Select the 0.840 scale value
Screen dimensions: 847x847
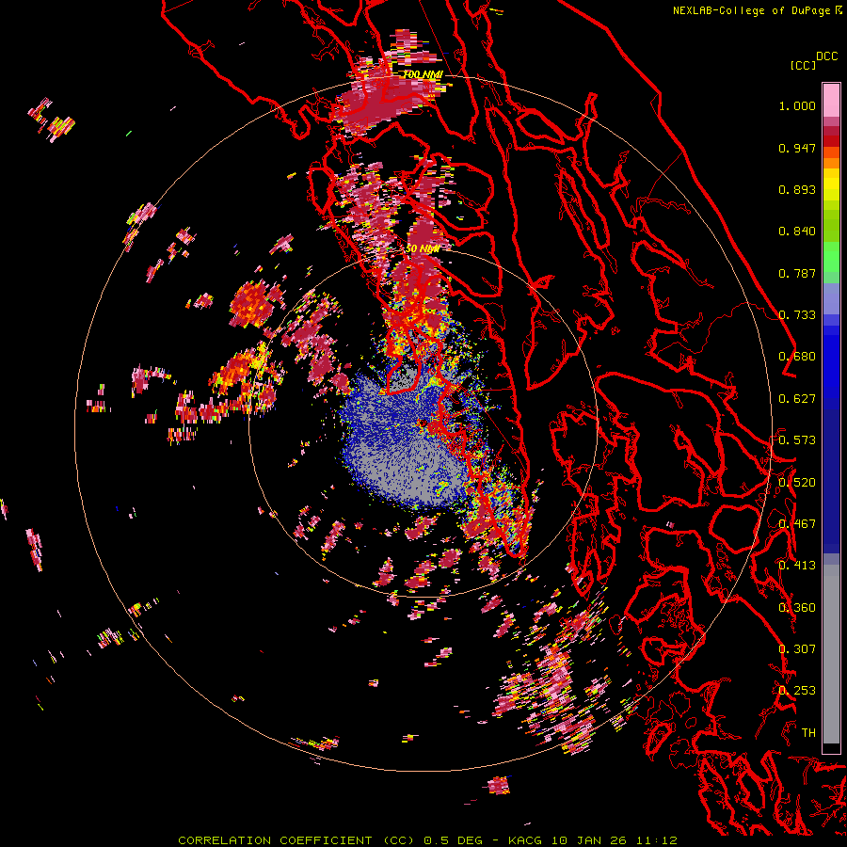[797, 232]
